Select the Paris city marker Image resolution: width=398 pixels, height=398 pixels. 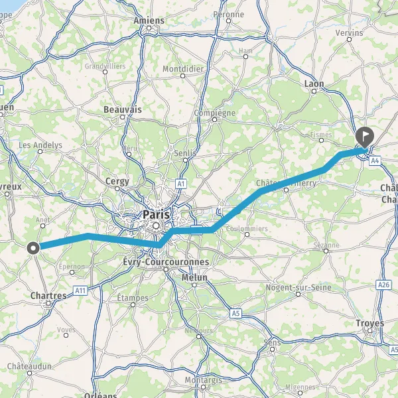click(x=156, y=226)
